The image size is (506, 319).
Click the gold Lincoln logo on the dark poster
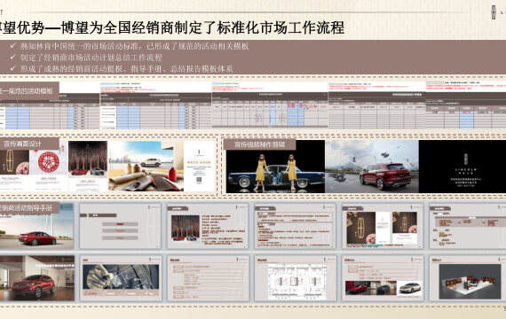click(10, 160)
